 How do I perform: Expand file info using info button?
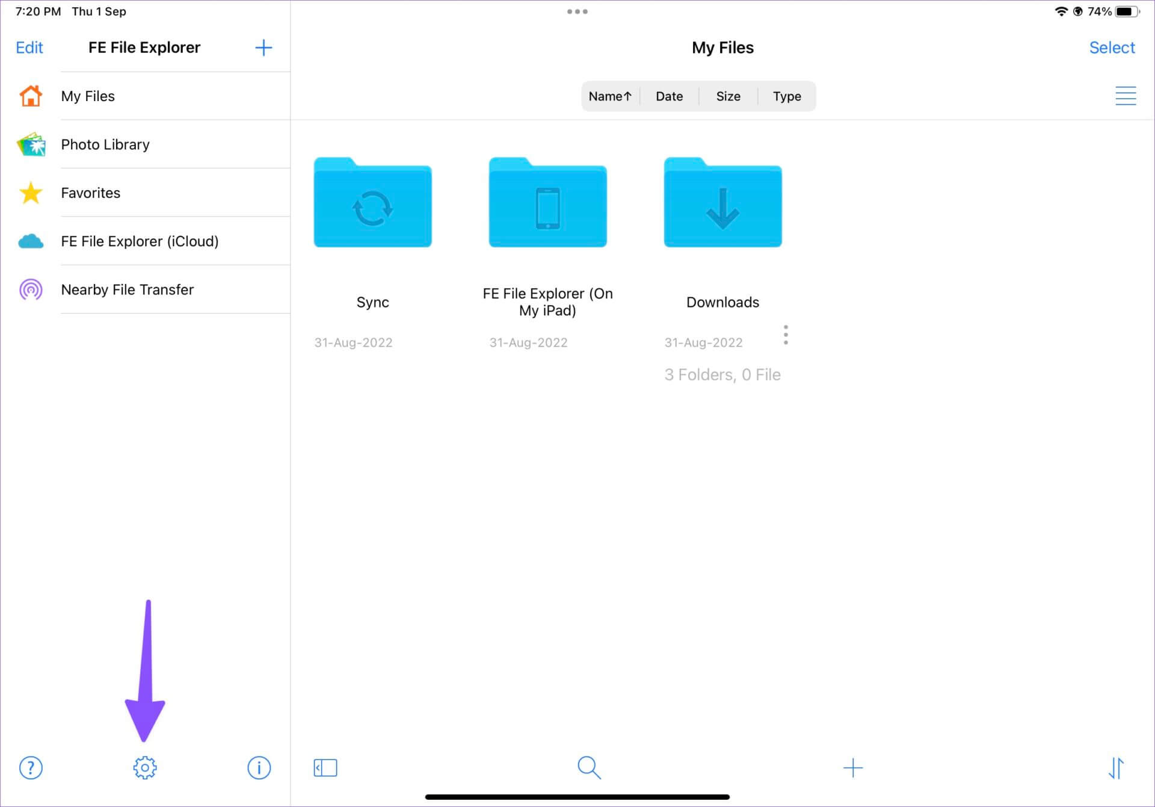click(259, 767)
